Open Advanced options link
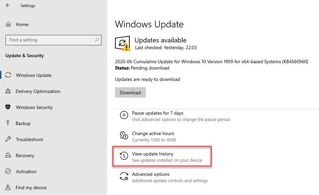Viewport: 319px width, 195px height. [x=150, y=174]
